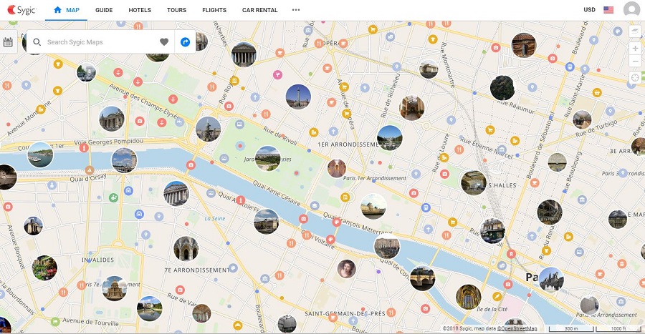Select the blue graduation cap marker
The height and width of the screenshot is (334, 645).
315,205
